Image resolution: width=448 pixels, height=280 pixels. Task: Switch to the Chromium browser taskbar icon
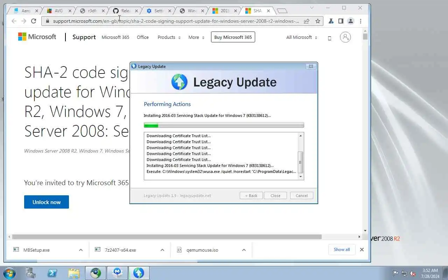click(96, 273)
